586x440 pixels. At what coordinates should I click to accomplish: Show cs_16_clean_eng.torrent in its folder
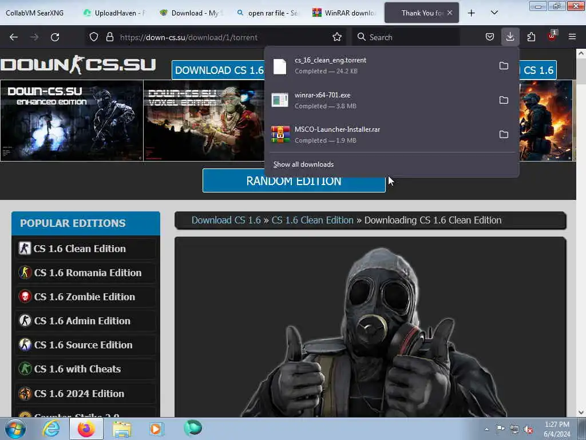[x=504, y=66]
